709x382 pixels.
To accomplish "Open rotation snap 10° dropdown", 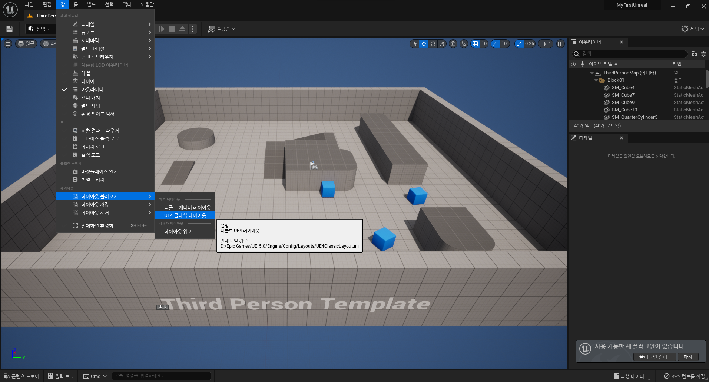I will (x=505, y=44).
